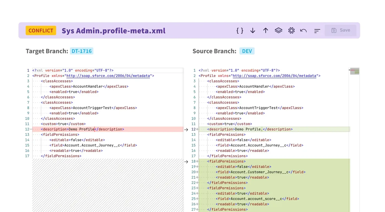The height and width of the screenshot is (212, 385).
Task: Click the undo arrow icon
Action: pyautogui.click(x=304, y=31)
